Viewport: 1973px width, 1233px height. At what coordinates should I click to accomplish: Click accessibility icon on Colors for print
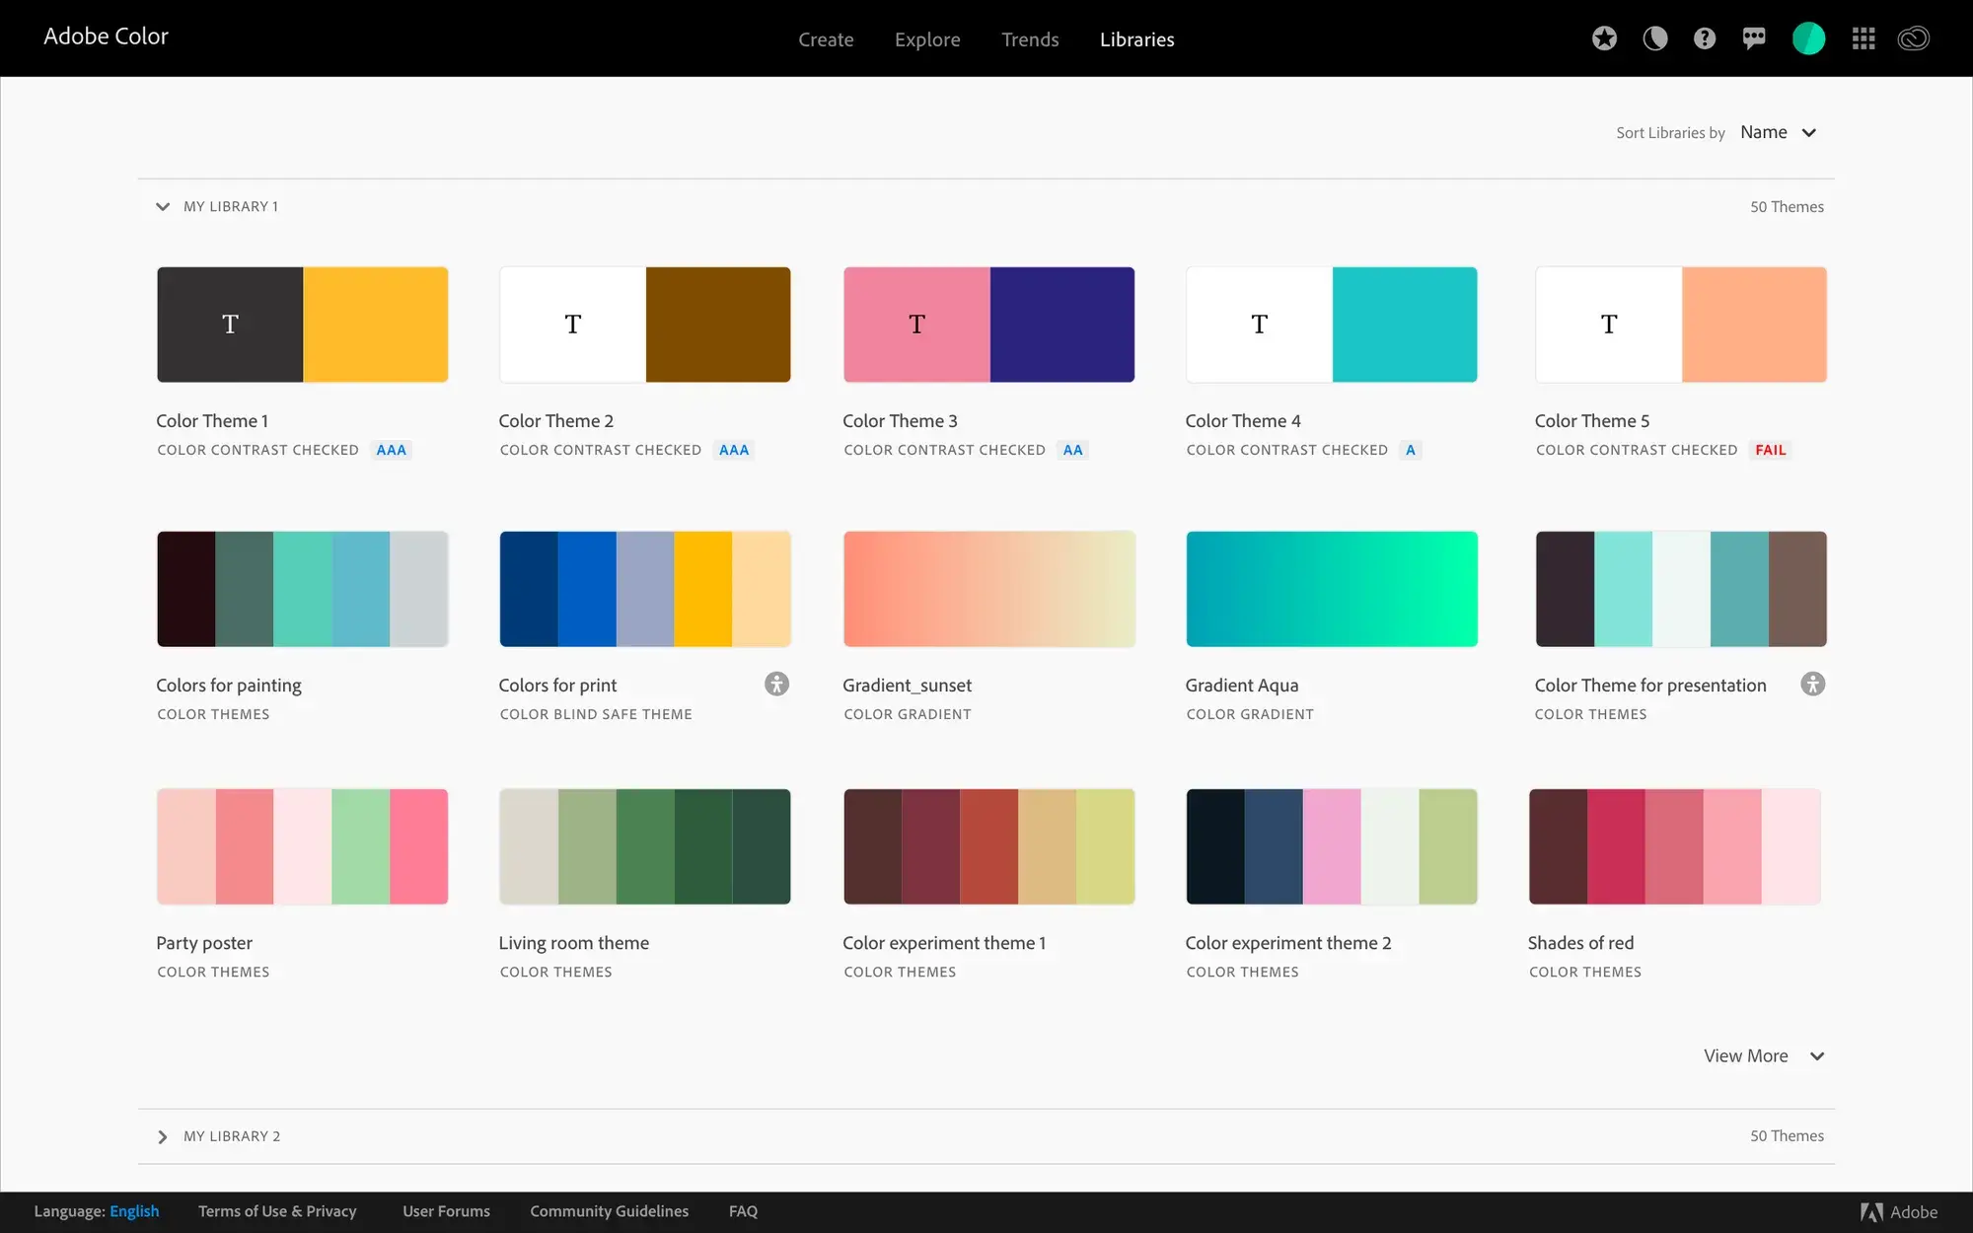click(x=777, y=684)
